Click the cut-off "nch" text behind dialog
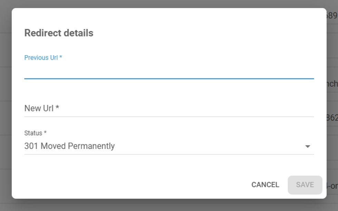338x211 pixels. [x=332, y=84]
